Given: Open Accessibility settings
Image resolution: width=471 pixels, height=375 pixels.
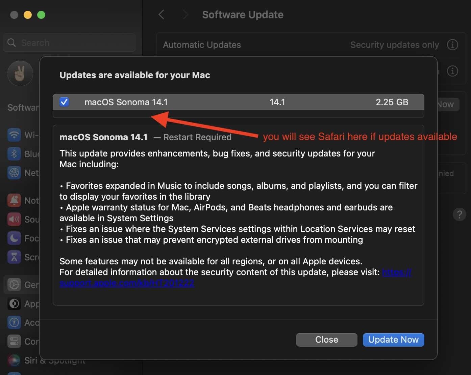Looking at the screenshot, I should [x=14, y=322].
